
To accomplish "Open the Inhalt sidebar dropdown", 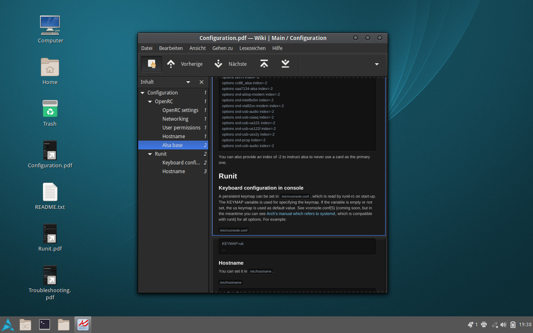I will pyautogui.click(x=188, y=82).
